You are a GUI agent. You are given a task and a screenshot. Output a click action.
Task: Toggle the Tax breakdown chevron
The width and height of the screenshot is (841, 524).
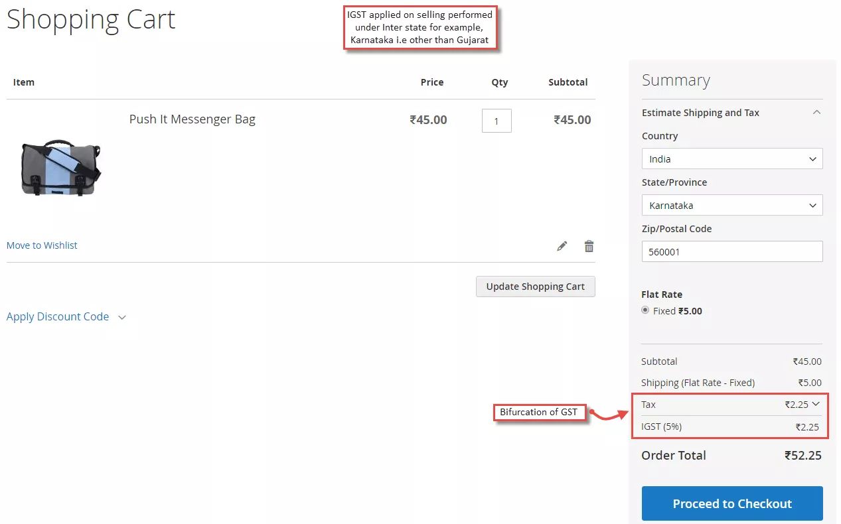pos(816,404)
